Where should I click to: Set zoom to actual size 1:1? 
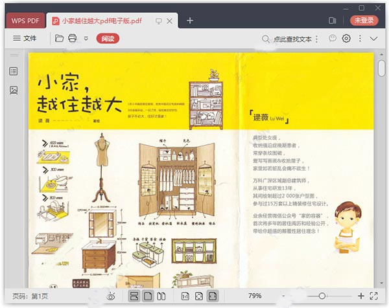[185, 296]
